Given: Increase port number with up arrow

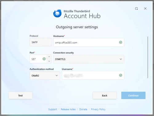Looking at the screenshot, I should (49, 57).
